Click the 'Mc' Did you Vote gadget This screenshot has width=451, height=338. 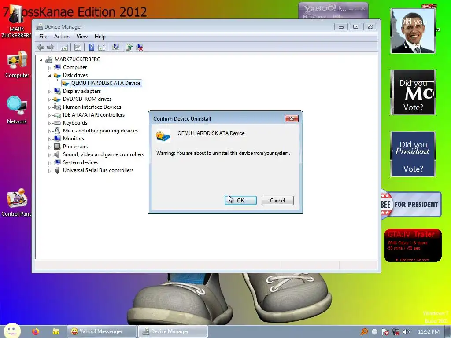pyautogui.click(x=413, y=92)
